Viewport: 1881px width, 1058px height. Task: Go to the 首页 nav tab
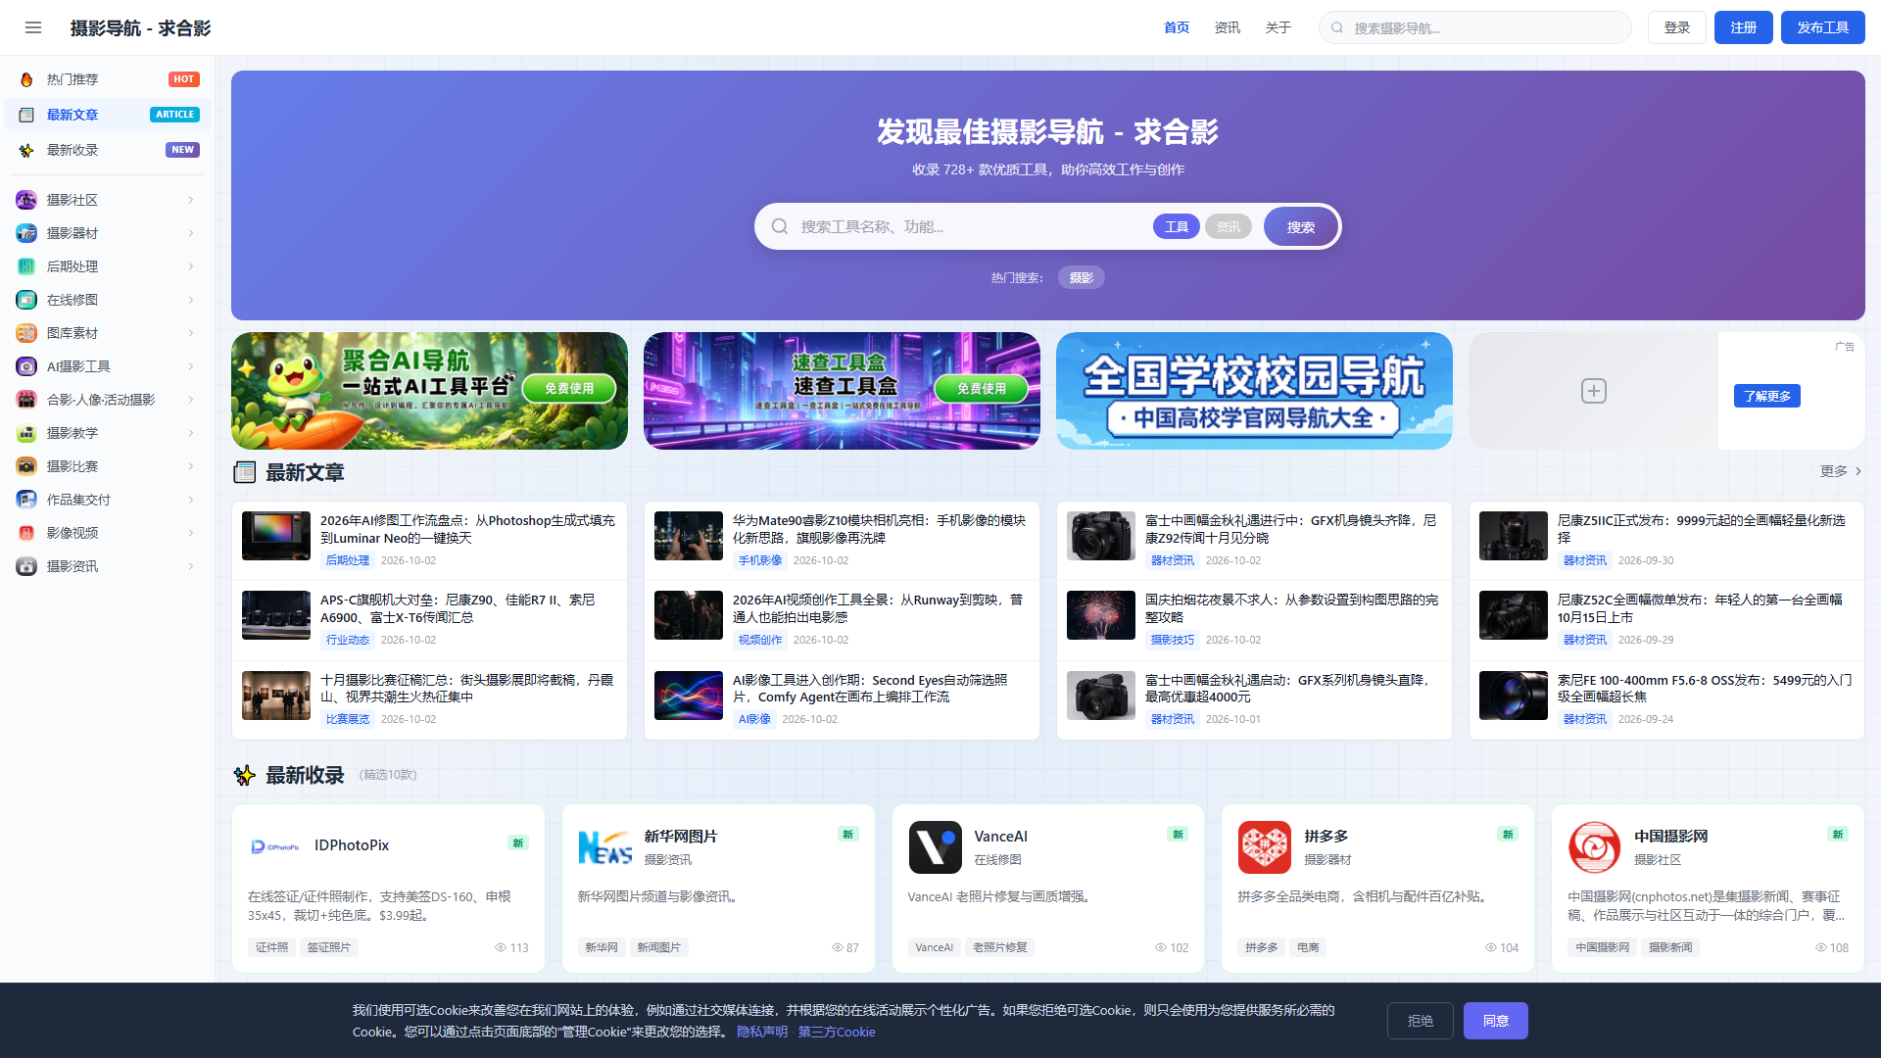tap(1177, 27)
